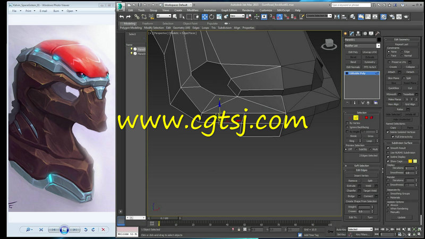Select the Edge constraint radio button

click(402, 52)
